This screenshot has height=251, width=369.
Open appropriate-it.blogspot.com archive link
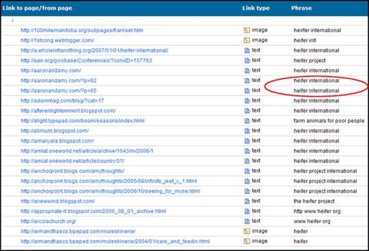click(93, 211)
